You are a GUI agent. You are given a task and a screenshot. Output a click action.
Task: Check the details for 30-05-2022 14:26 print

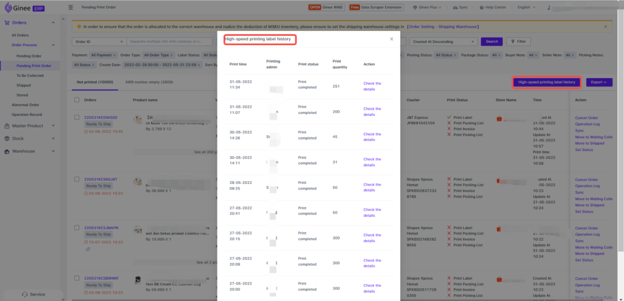click(x=372, y=137)
